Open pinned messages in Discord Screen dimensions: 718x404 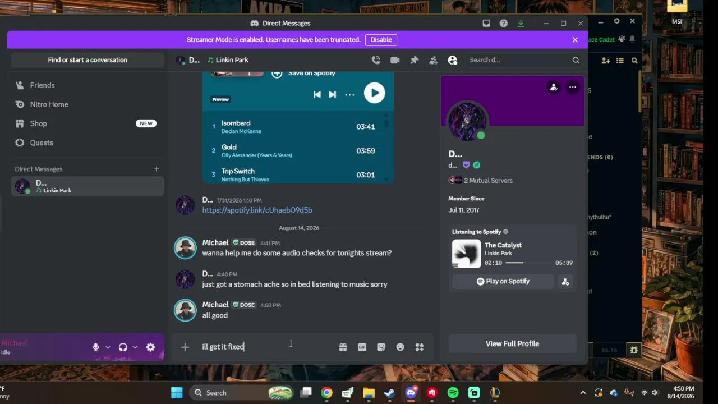point(415,60)
